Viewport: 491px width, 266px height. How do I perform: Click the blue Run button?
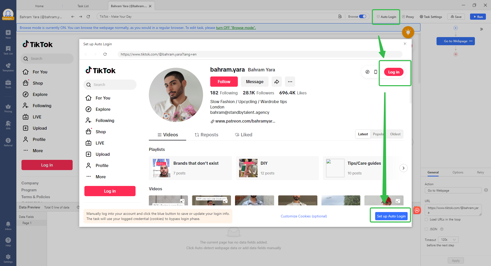pyautogui.click(x=478, y=17)
